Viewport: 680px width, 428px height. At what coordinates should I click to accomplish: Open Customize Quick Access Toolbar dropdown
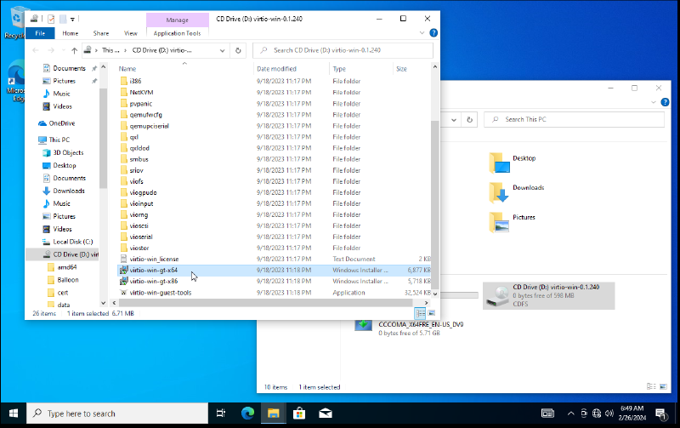72,19
